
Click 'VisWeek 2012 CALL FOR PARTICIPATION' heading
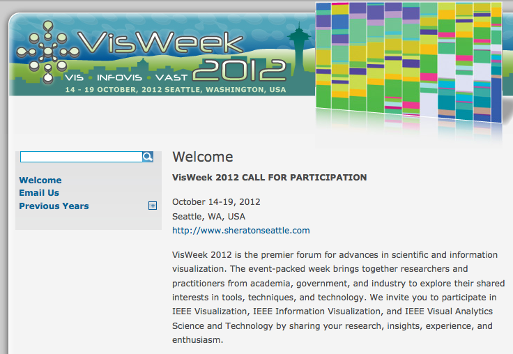(269, 177)
